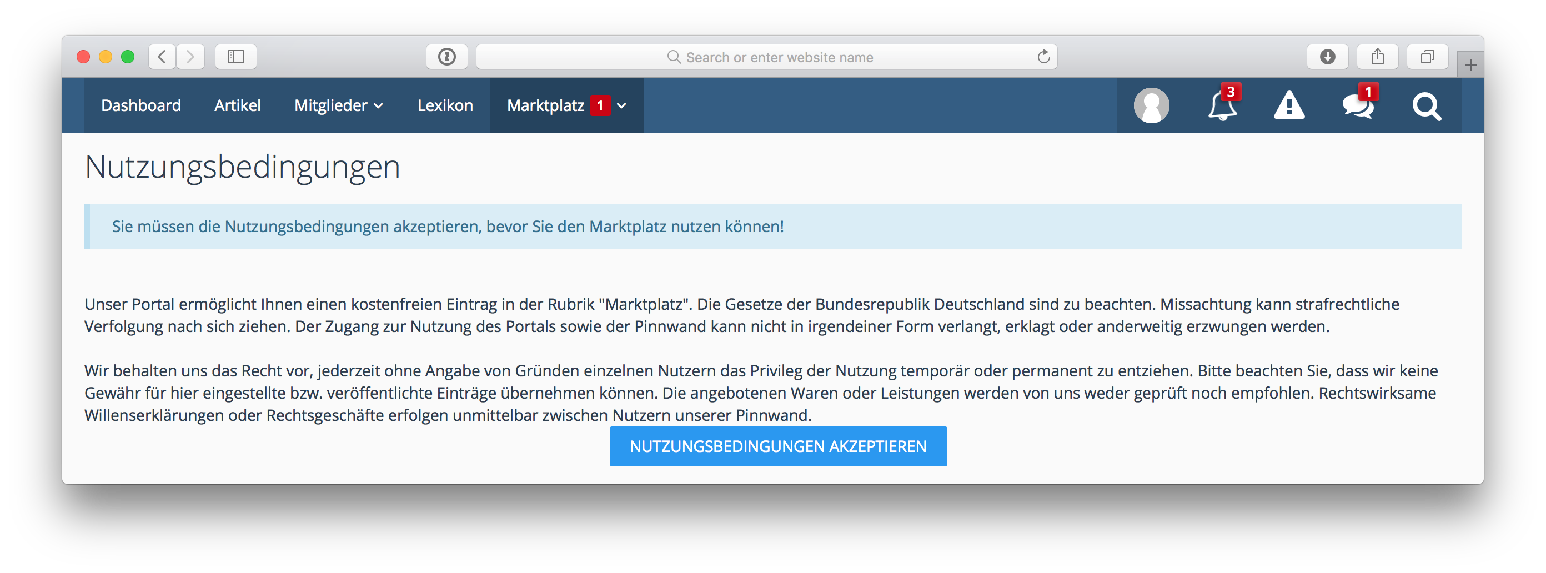Open conversations icon with 1 unread

pyautogui.click(x=1358, y=105)
